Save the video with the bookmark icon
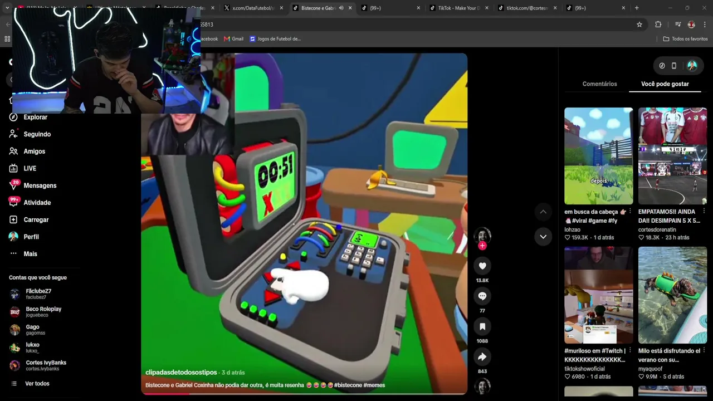This screenshot has width=713, height=401. coord(482,326)
